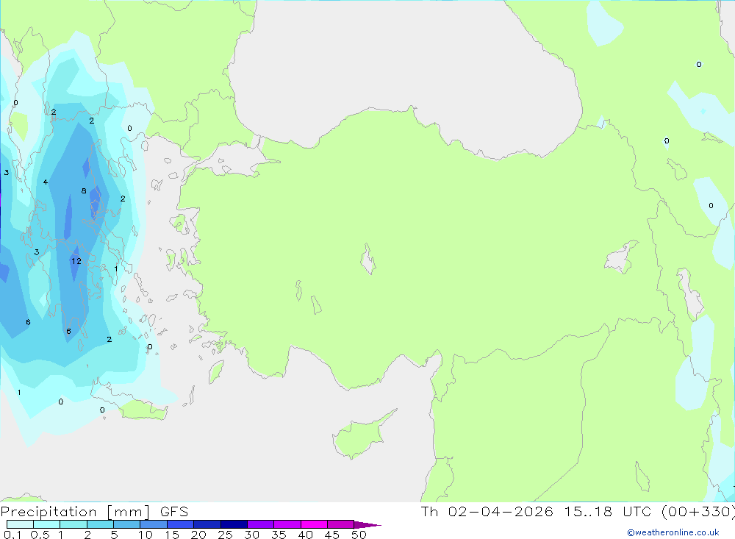Click the '45' legend scale label
The height and width of the screenshot is (539, 735).
pos(332,535)
